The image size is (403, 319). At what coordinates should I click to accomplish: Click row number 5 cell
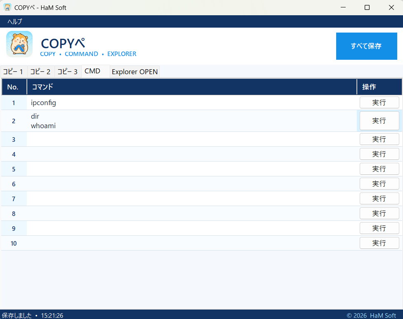pos(14,169)
